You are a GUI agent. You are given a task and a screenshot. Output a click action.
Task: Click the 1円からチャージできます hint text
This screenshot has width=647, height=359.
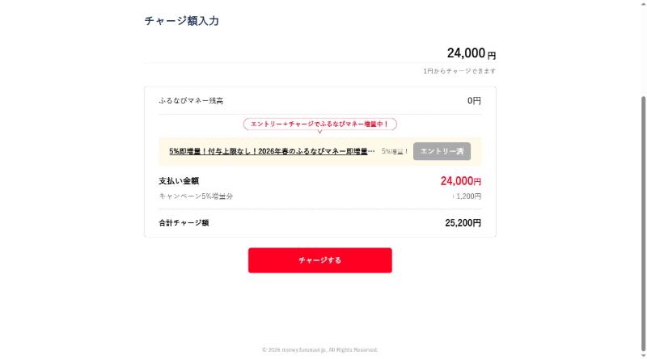459,71
